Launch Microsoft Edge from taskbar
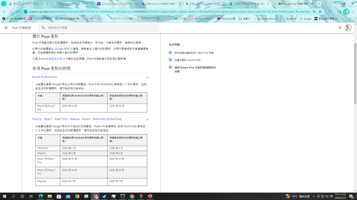Viewport: 357px width, 200px height. click(41, 196)
